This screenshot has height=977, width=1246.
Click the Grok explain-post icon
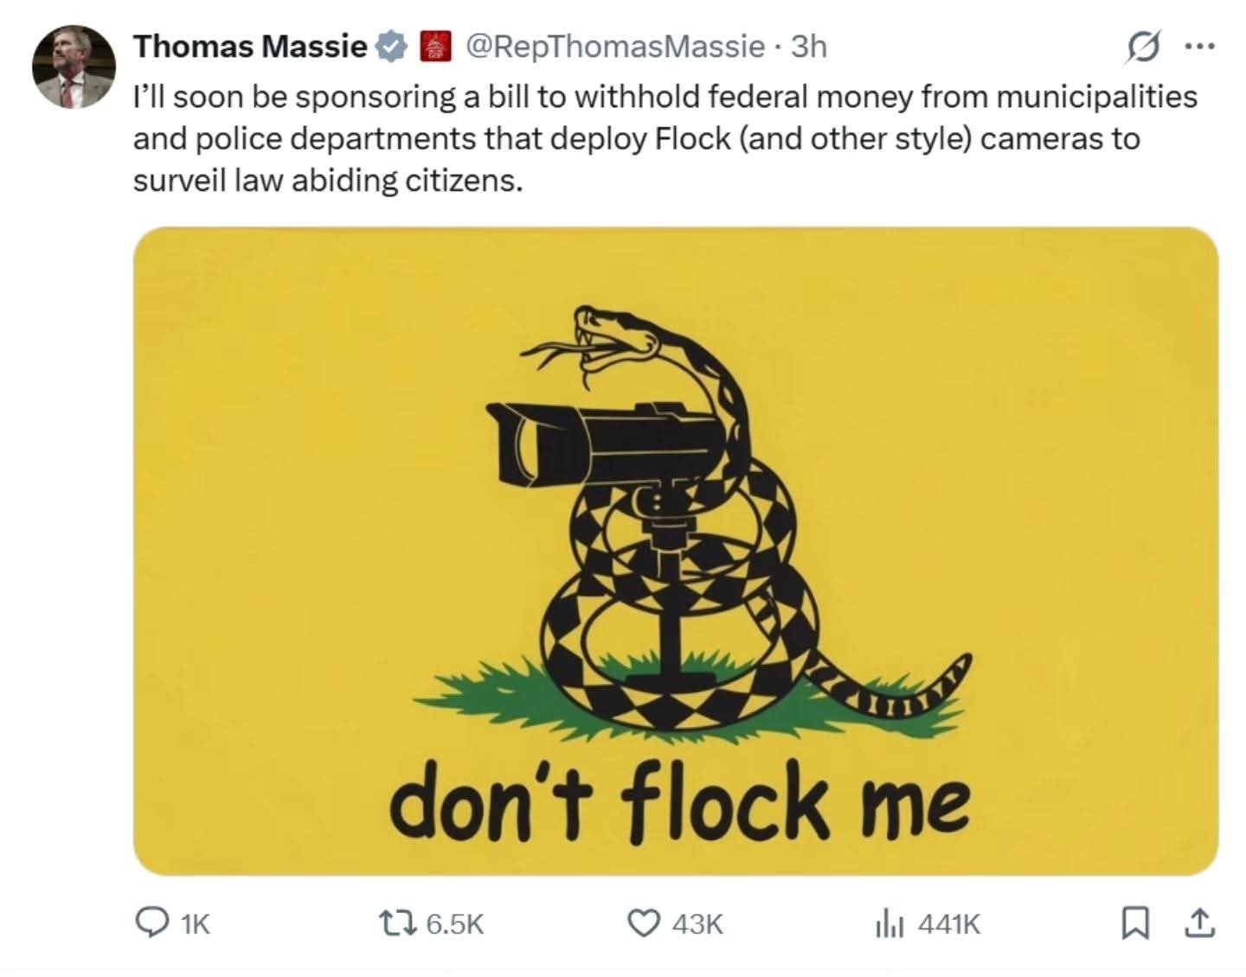point(1140,47)
